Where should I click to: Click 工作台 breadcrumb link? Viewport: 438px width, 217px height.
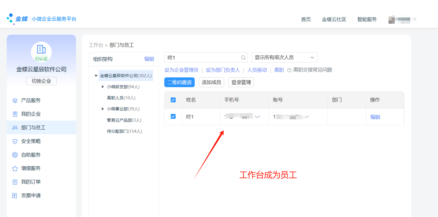coord(96,45)
